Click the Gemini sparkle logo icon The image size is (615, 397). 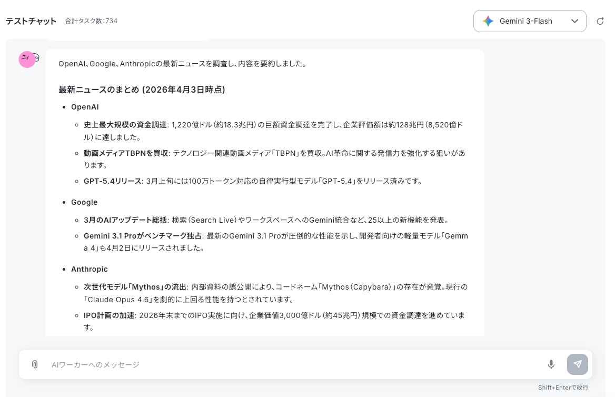click(488, 21)
